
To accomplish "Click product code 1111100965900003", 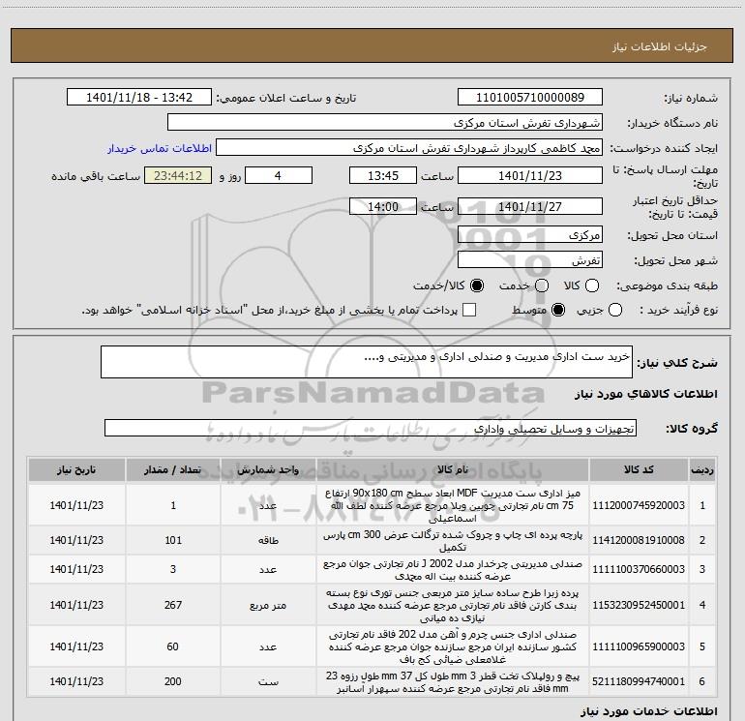I will click(x=639, y=646).
